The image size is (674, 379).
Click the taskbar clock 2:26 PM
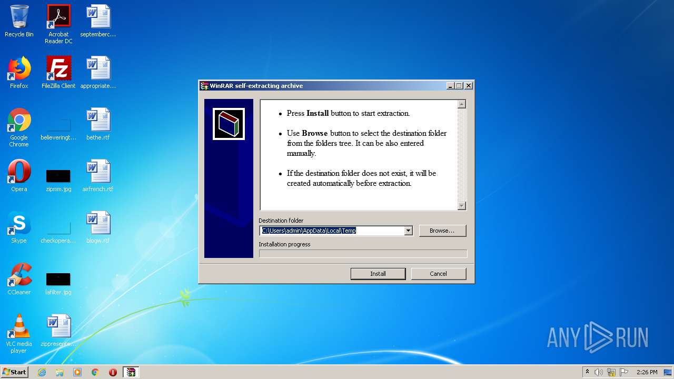647,372
